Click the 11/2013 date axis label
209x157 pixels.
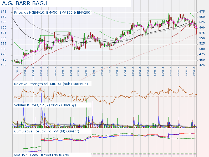(x=110, y=71)
